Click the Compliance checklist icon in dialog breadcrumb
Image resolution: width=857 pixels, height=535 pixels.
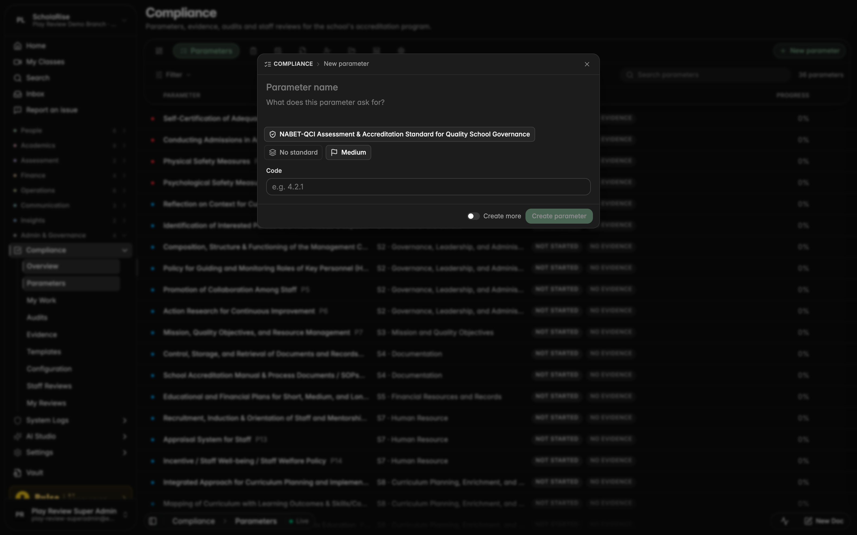coord(268,64)
